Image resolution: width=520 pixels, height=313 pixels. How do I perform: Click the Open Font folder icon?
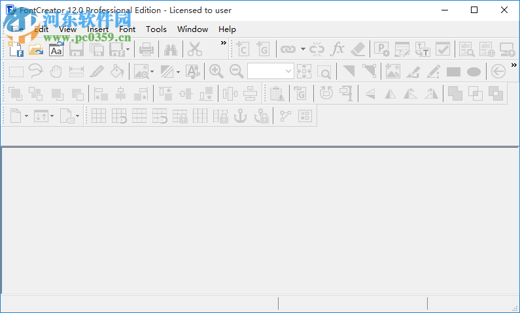[36, 50]
